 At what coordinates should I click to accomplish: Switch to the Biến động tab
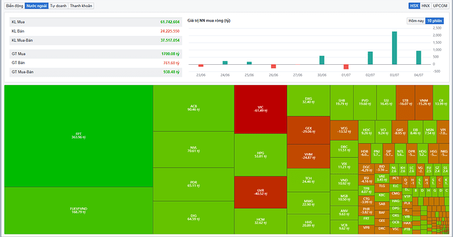(14, 6)
